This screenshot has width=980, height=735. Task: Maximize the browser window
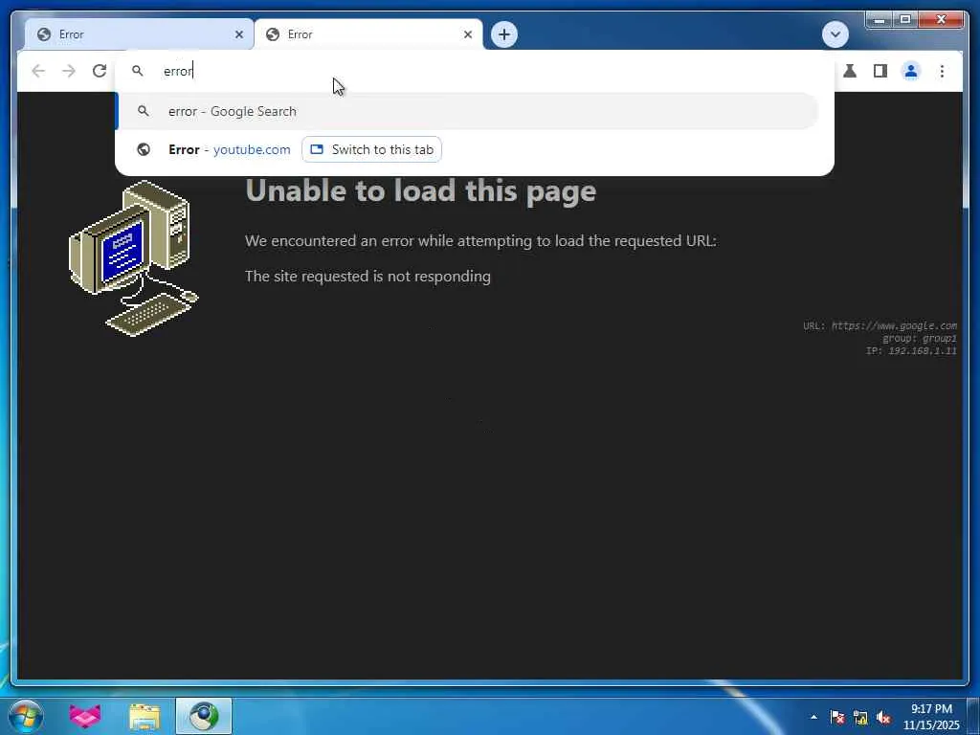tap(905, 20)
